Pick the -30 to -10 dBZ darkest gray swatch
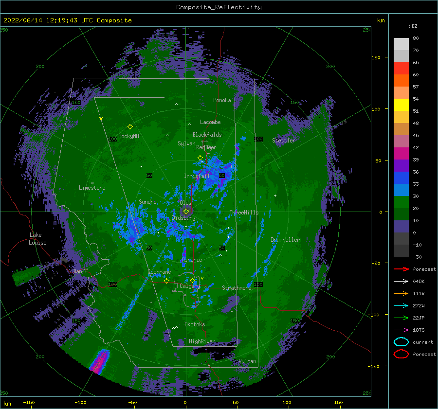The width and height of the screenshot is (438, 409). tap(401, 250)
